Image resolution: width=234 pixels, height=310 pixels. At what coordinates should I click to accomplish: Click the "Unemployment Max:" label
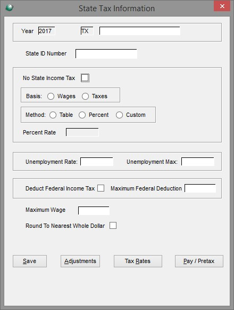coord(152,162)
